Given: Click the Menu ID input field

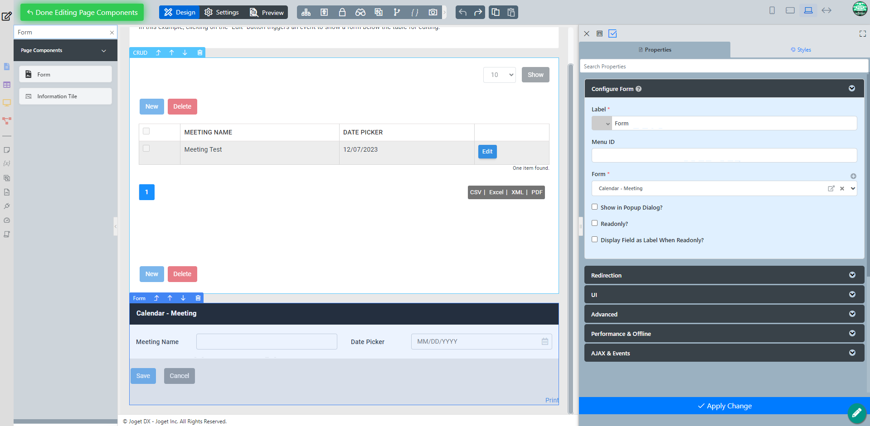Looking at the screenshot, I should (x=724, y=155).
